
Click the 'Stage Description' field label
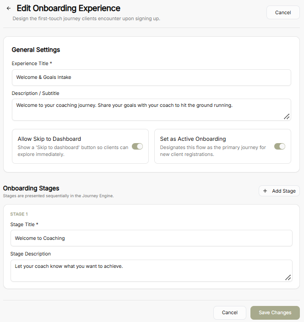(31, 254)
